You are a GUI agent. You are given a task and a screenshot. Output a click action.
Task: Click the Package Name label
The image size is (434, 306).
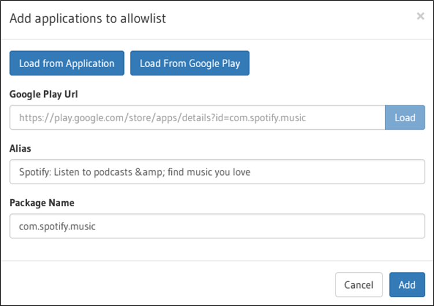(x=42, y=203)
